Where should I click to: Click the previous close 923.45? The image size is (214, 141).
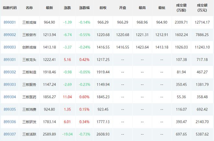point(103,109)
